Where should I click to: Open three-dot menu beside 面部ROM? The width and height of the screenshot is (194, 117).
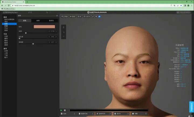click(x=92, y=114)
